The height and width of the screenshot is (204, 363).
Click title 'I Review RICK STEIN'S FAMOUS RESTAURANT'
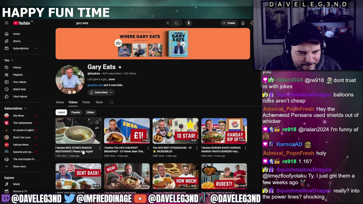pyautogui.click(x=74, y=150)
